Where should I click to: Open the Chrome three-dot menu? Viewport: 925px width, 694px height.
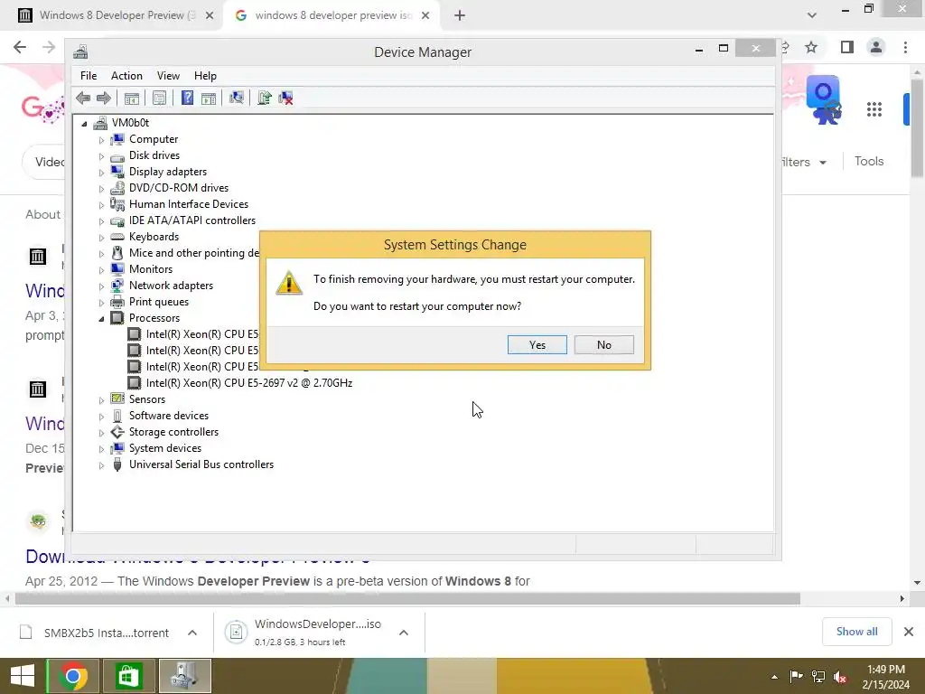tap(905, 47)
